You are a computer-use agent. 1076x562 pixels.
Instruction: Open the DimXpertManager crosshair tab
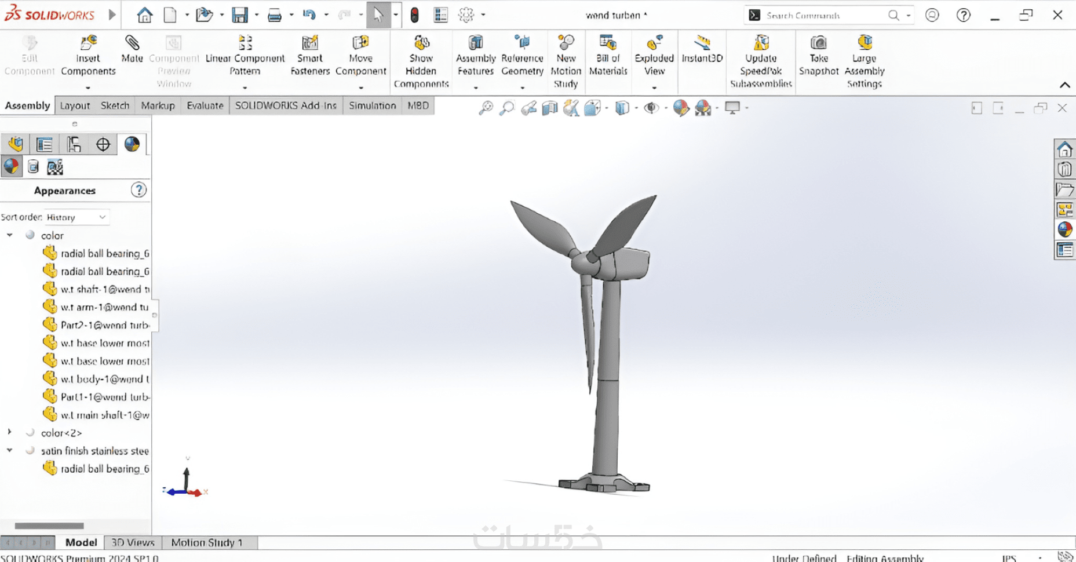103,144
